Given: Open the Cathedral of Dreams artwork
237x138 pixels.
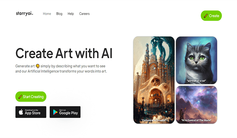Looking at the screenshot, I should (x=154, y=80).
